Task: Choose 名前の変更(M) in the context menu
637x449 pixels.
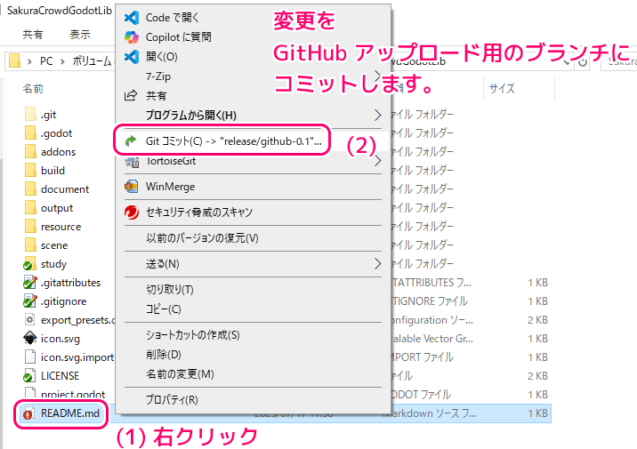Action: click(x=179, y=374)
